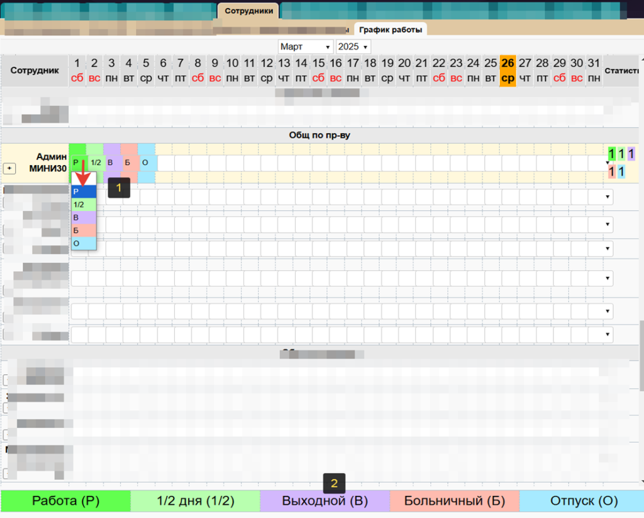644x518 pixels.
Task: Open dropdown arrow at end of Админ row
Action: pyautogui.click(x=608, y=162)
